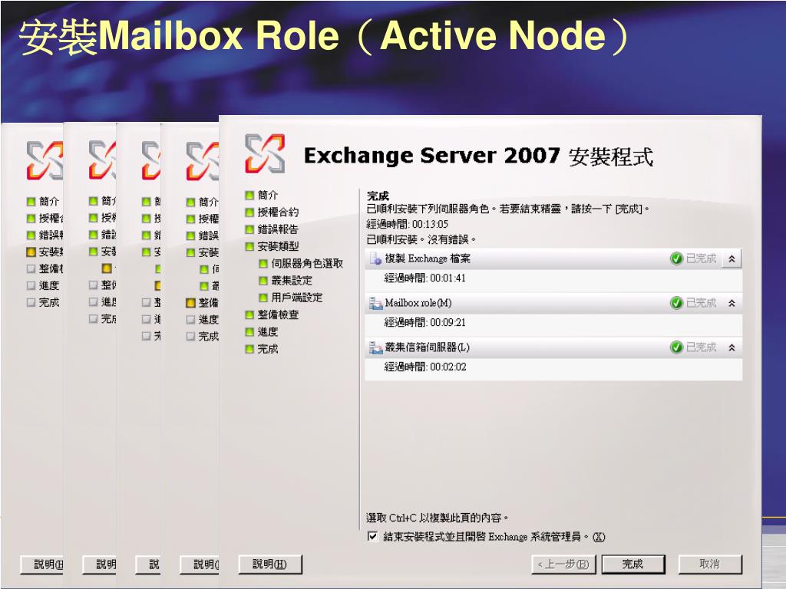The height and width of the screenshot is (589, 786).
Task: Click the 複製 Exchange 檔案 task icon
Action: (x=375, y=259)
